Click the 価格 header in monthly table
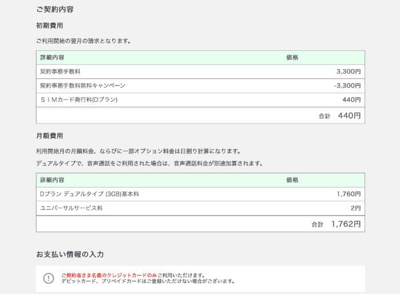400x294 pixels. pos(293,180)
